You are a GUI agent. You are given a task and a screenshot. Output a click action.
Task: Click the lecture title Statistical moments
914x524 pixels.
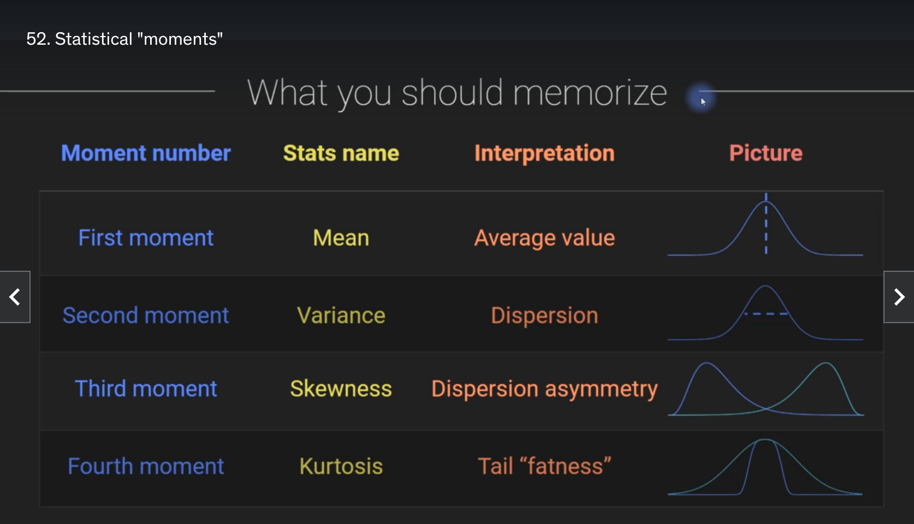click(124, 39)
